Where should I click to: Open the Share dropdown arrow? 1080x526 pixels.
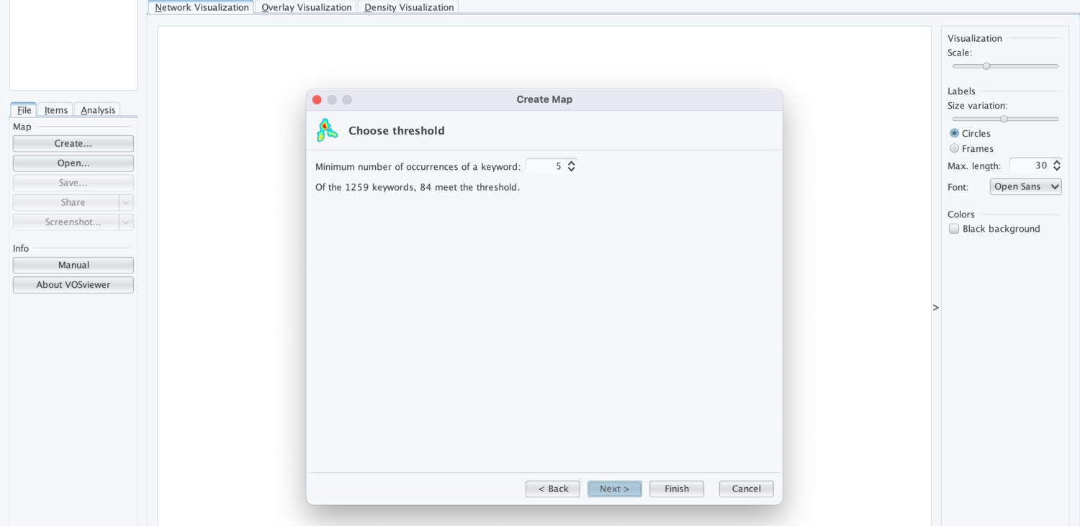coord(126,202)
